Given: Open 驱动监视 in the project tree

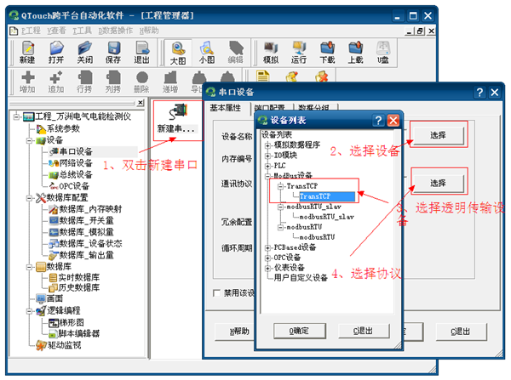Looking at the screenshot, I should [64, 345].
